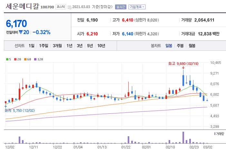Image resolution: width=226 pixels, height=151 pixels.
Task: Click the 3,299 price axis label
Action: click(x=215, y=127)
